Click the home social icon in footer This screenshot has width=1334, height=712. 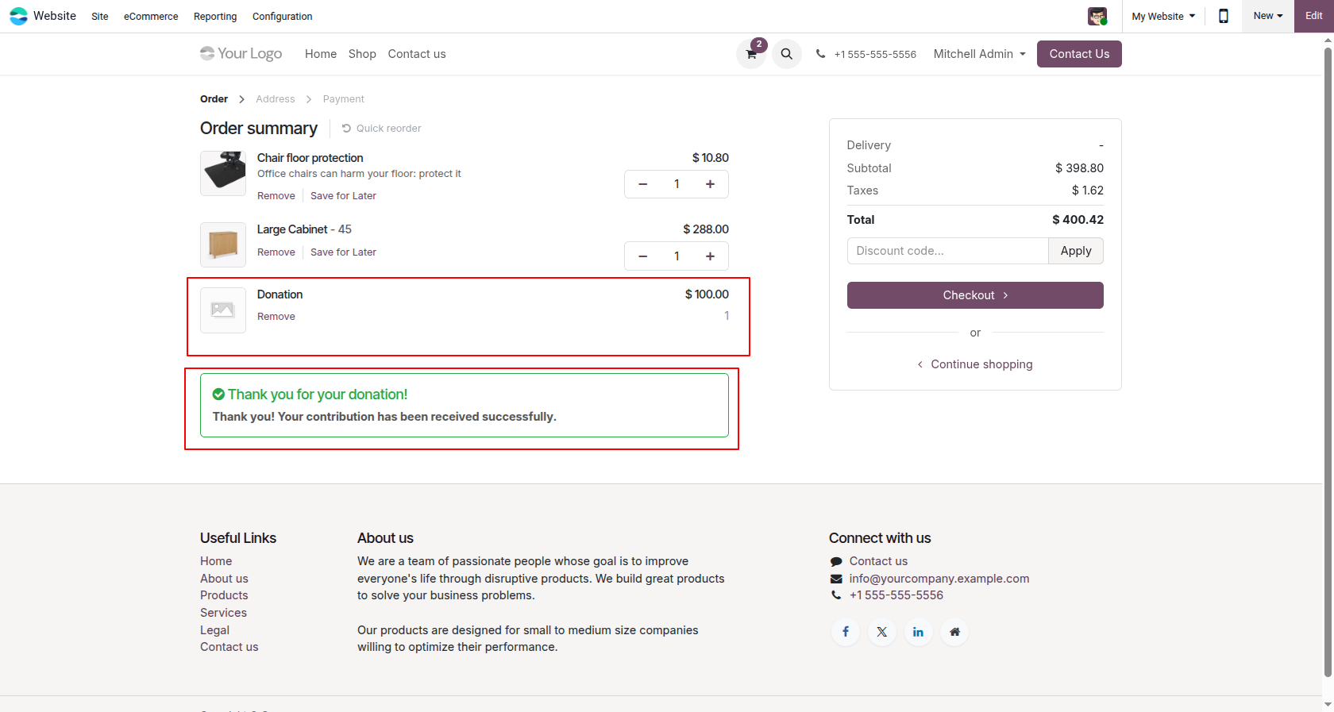point(954,632)
